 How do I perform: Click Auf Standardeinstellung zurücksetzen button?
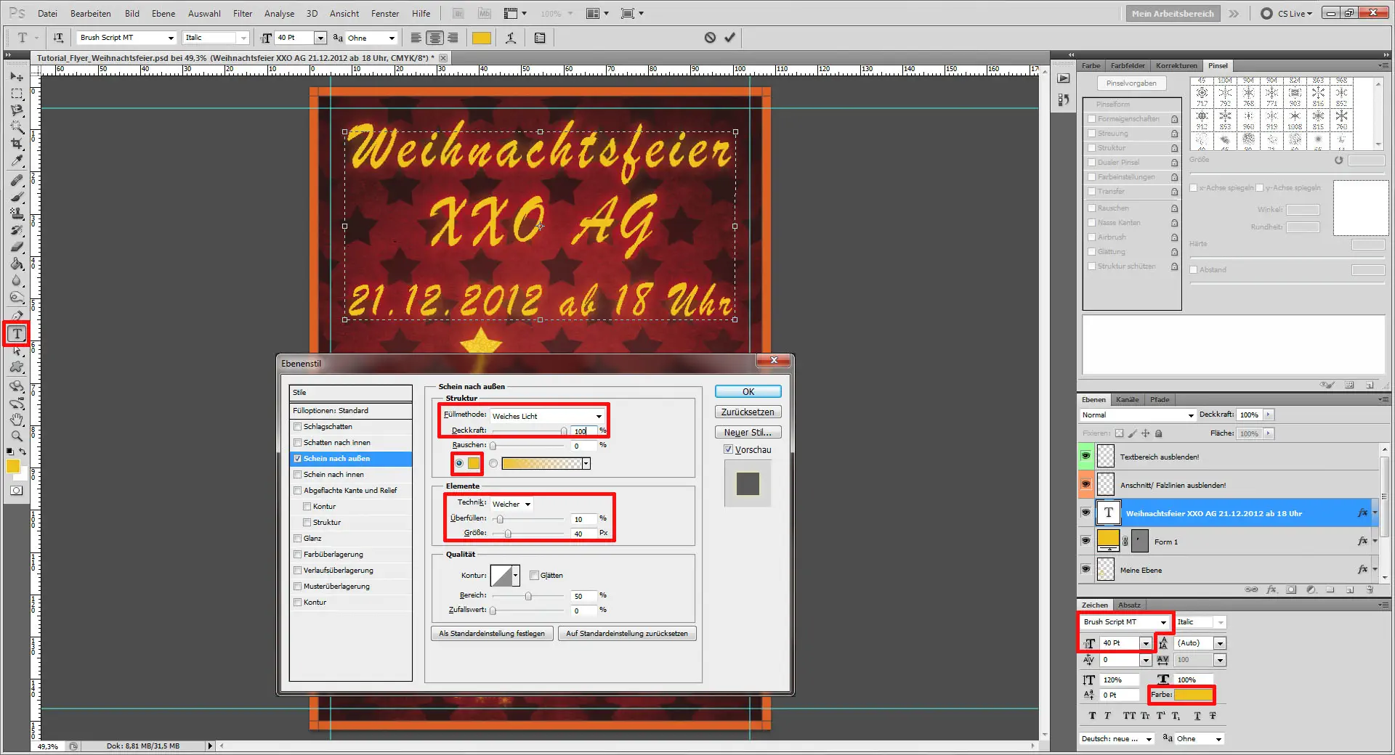coord(627,634)
